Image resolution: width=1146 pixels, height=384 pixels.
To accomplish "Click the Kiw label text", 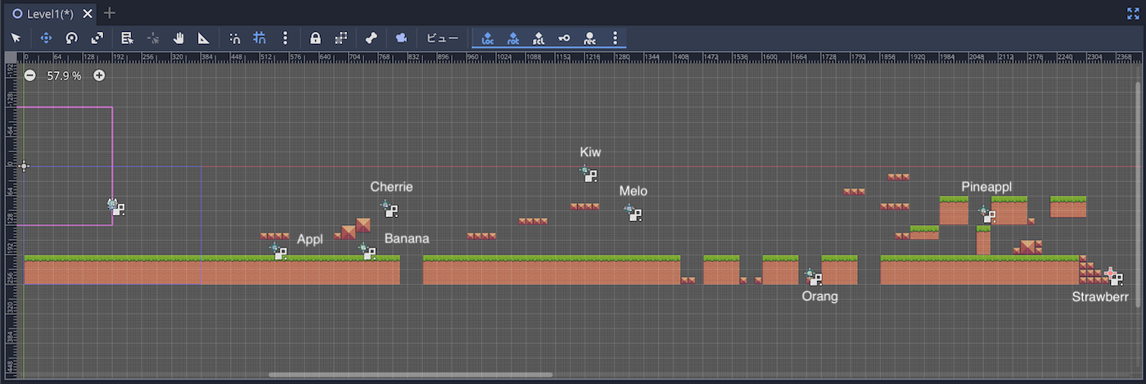I will coord(590,152).
